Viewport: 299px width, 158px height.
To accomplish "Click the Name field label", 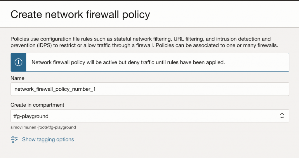I will (17, 78).
